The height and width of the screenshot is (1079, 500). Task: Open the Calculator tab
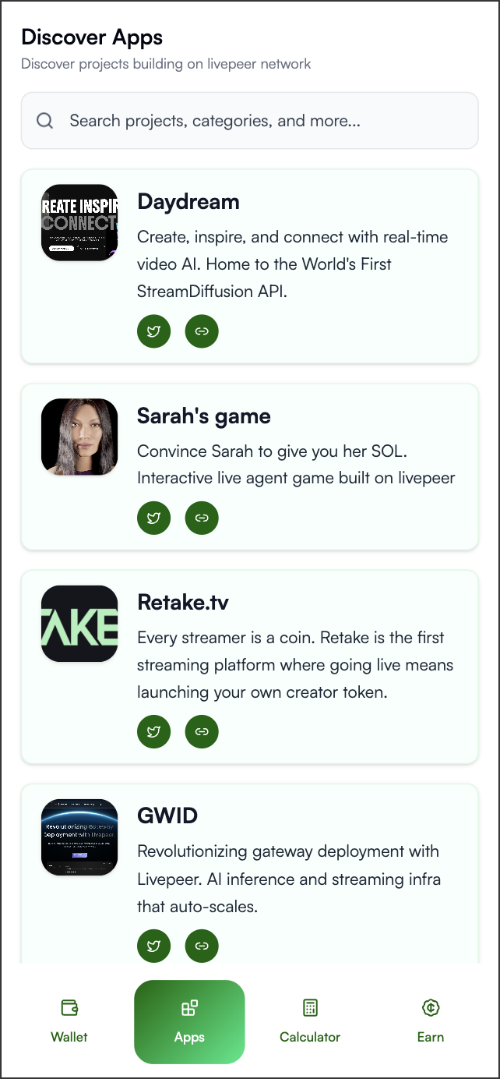click(x=310, y=1021)
